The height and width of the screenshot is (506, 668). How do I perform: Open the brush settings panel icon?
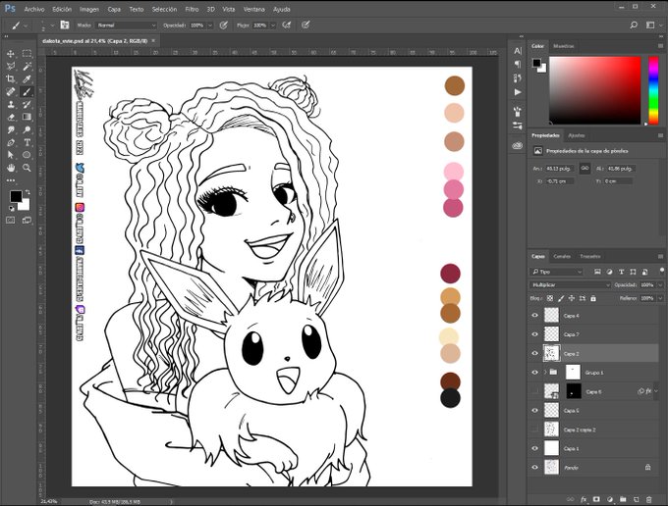pyautogui.click(x=64, y=25)
